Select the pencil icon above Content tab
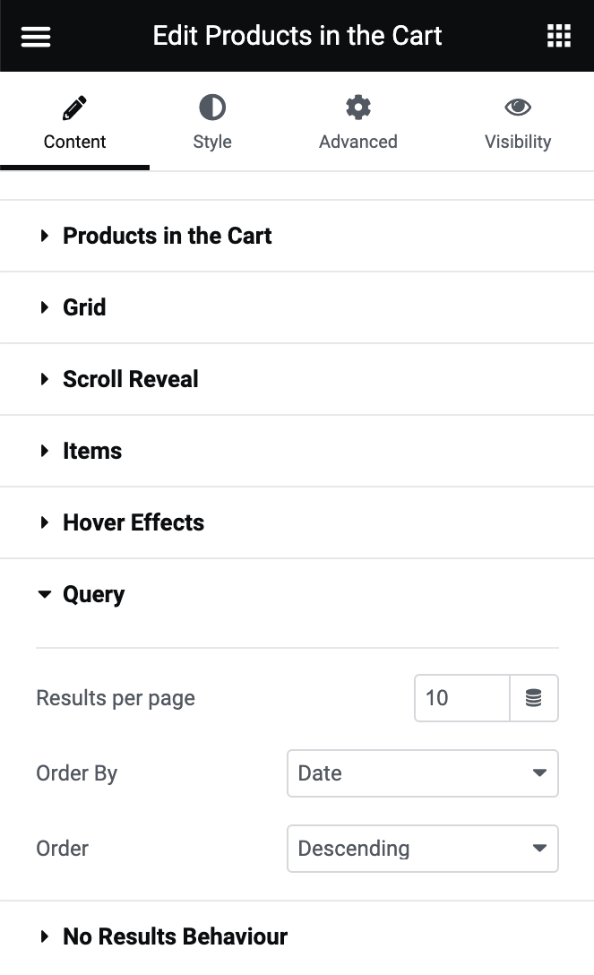This screenshot has width=594, height=975. click(74, 106)
